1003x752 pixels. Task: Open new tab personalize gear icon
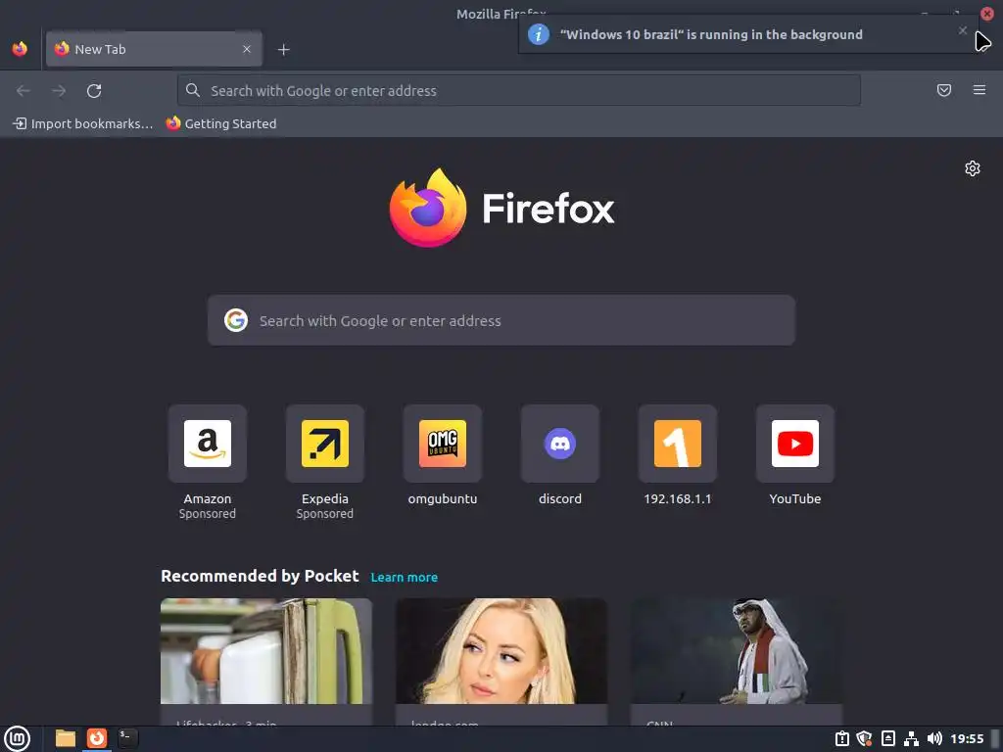click(973, 168)
